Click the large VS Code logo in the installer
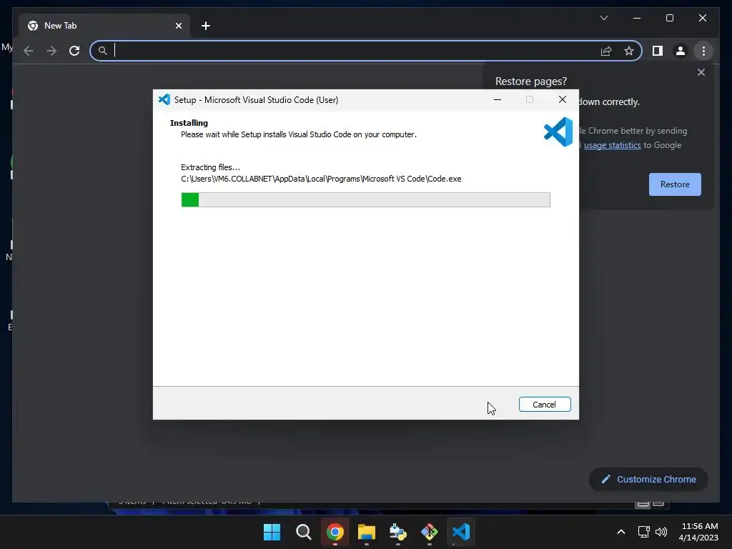This screenshot has height=549, width=732. pyautogui.click(x=558, y=132)
